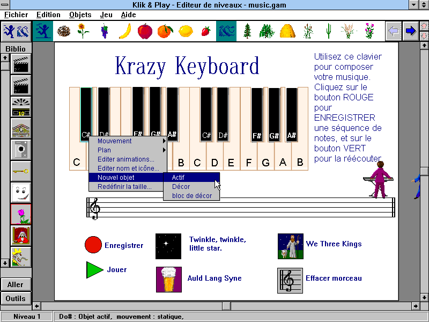
Task: Select the green cactus object icon
Action: [328, 31]
